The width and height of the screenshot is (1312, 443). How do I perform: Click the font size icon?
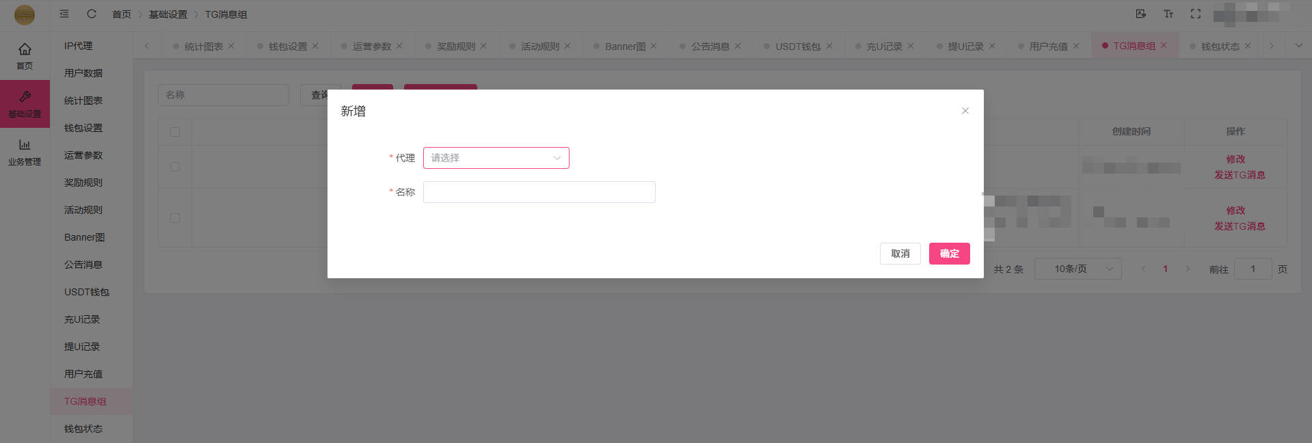tap(1168, 14)
